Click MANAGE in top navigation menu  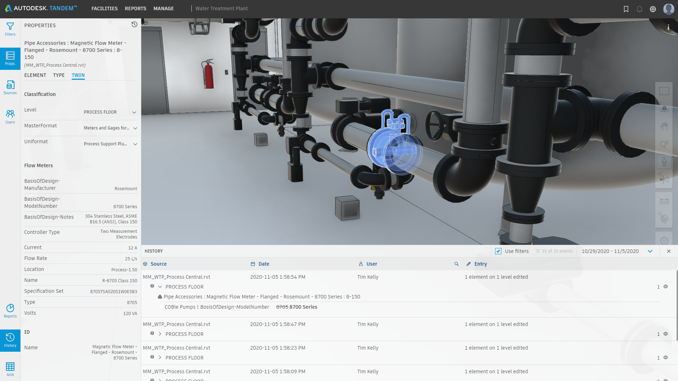pyautogui.click(x=164, y=8)
